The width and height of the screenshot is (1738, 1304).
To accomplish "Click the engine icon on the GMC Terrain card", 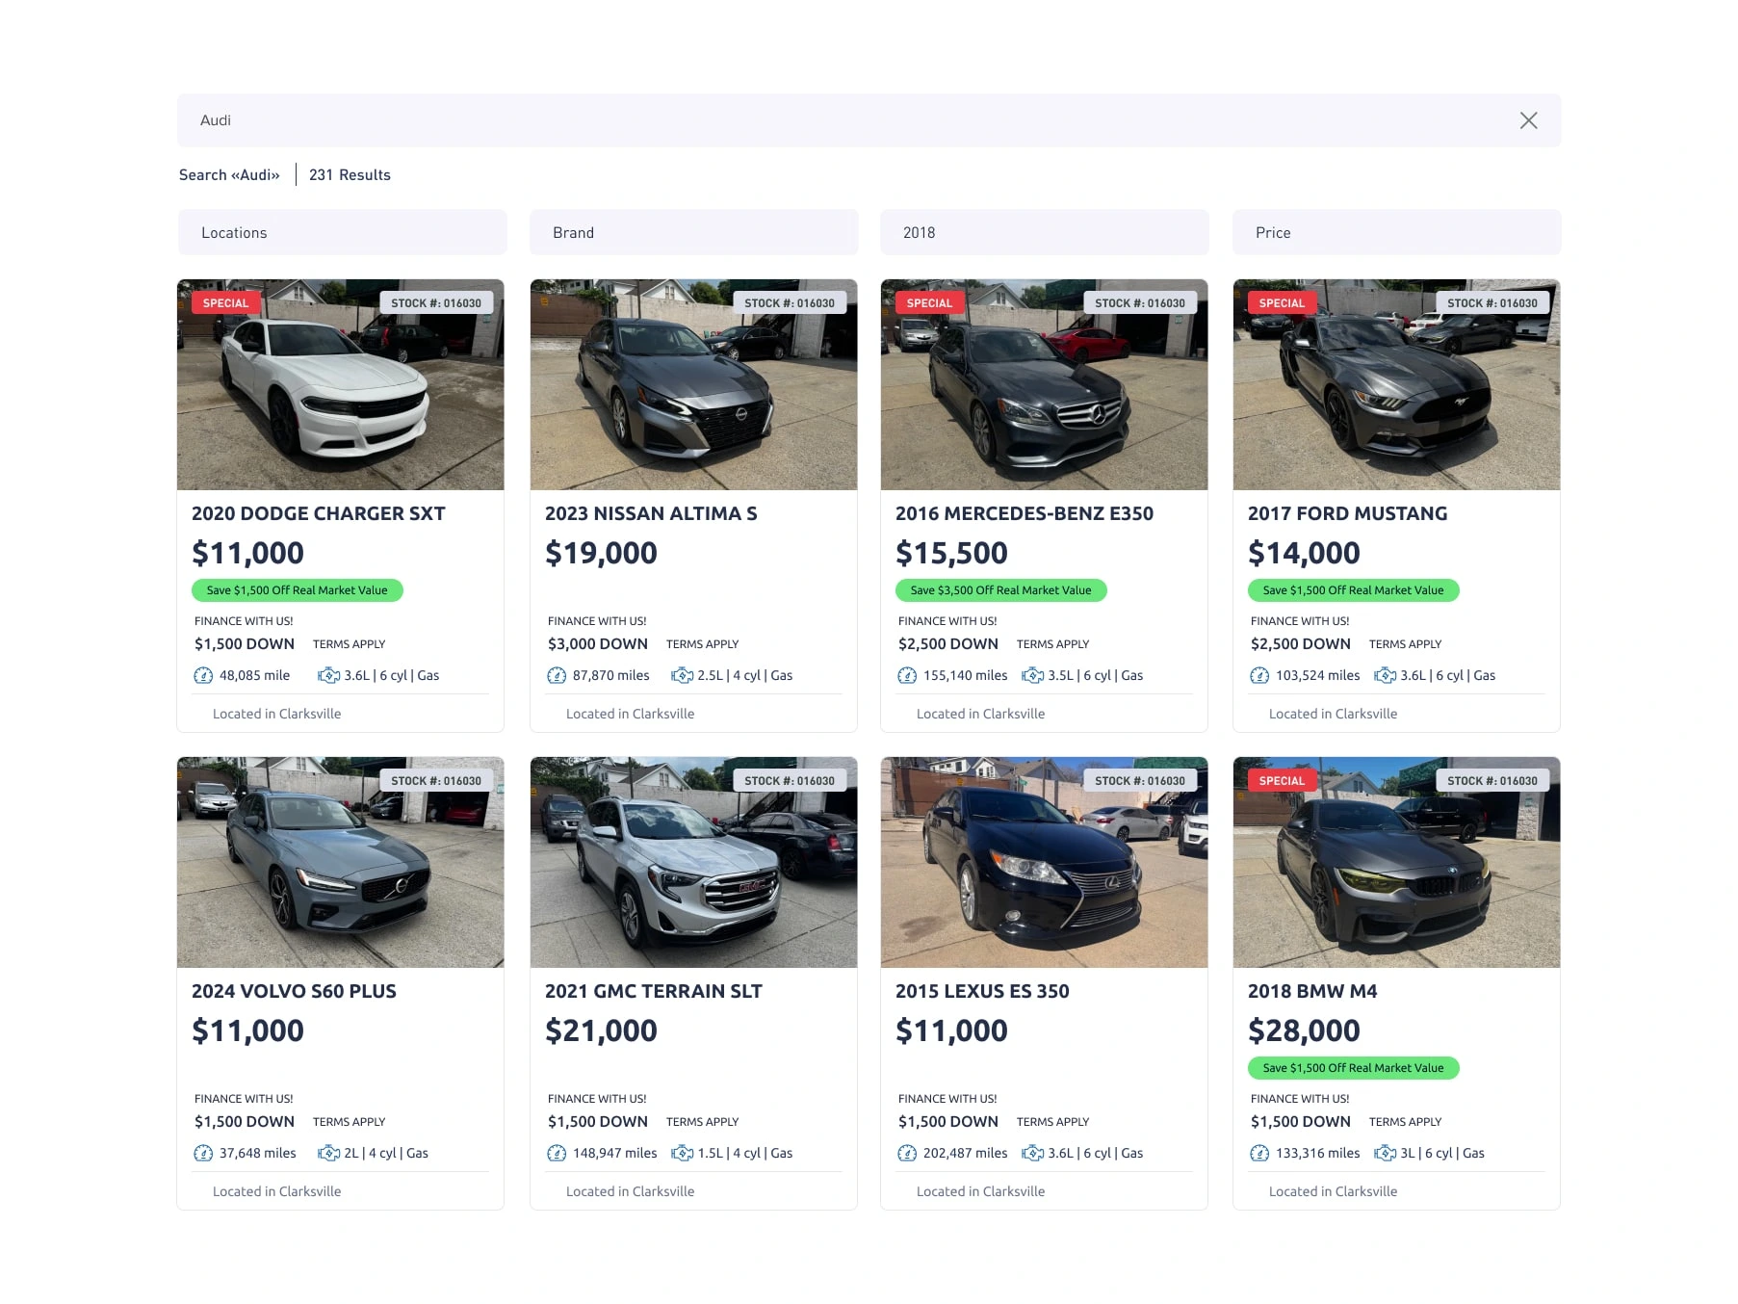I will pos(682,1153).
